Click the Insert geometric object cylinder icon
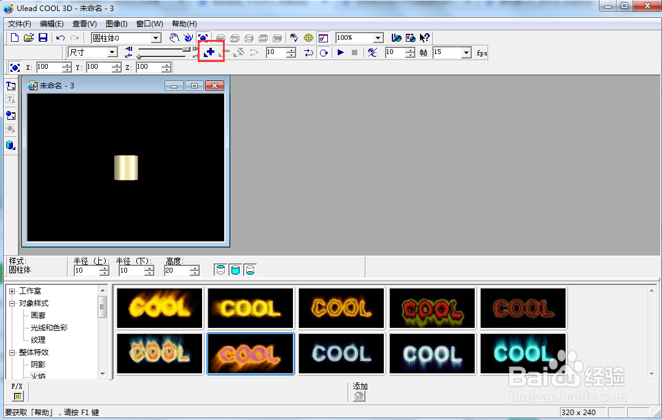This screenshot has height=420, width=662. 10,145
